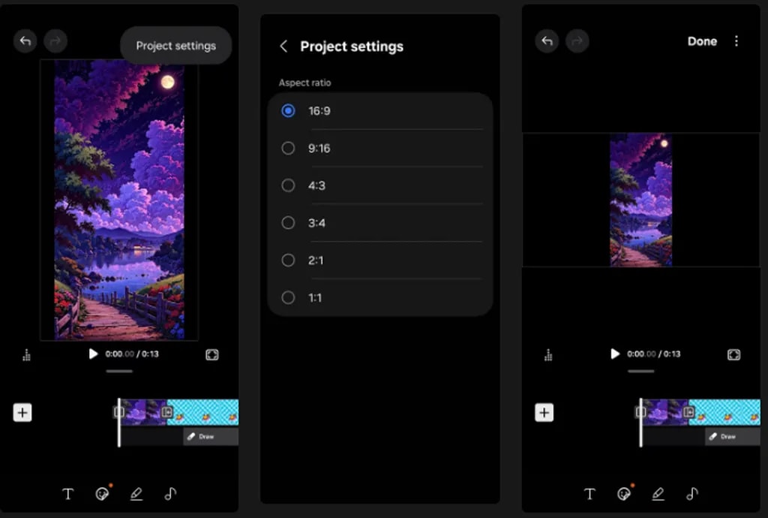Toggle fullscreen preview in right editor
Viewport: 768px width, 518px height.
(733, 354)
